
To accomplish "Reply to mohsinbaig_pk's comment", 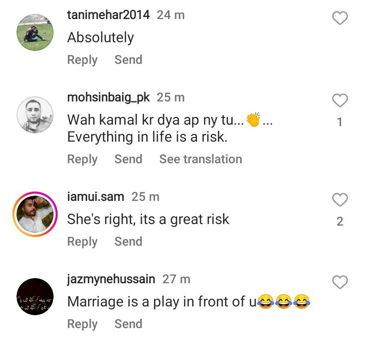I will pyautogui.click(x=82, y=159).
